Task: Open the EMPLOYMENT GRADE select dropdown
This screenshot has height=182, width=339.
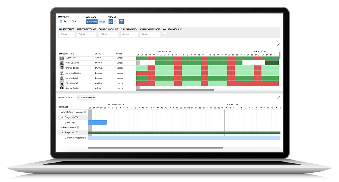Action: click(86, 34)
